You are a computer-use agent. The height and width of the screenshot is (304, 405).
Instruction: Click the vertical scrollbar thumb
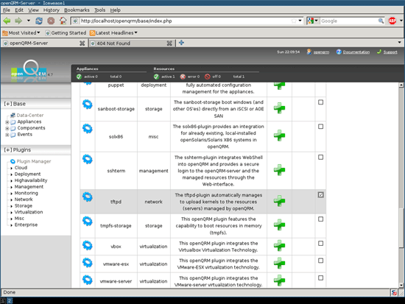pyautogui.click(x=401, y=227)
